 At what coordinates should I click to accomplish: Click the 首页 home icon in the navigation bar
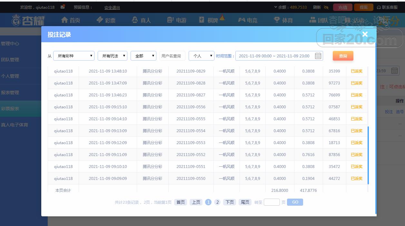tap(64, 20)
